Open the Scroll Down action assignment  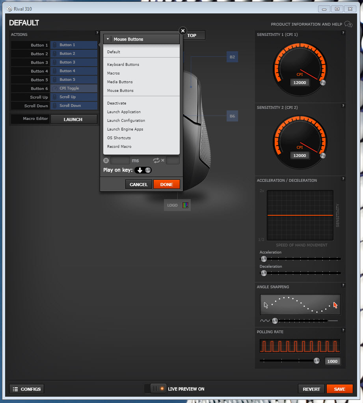(74, 106)
